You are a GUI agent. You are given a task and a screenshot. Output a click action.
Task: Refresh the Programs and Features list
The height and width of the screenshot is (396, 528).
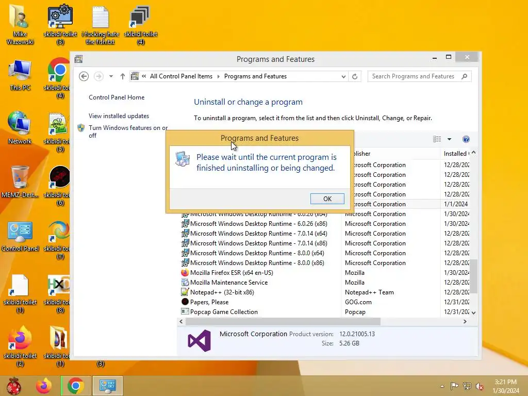click(355, 76)
